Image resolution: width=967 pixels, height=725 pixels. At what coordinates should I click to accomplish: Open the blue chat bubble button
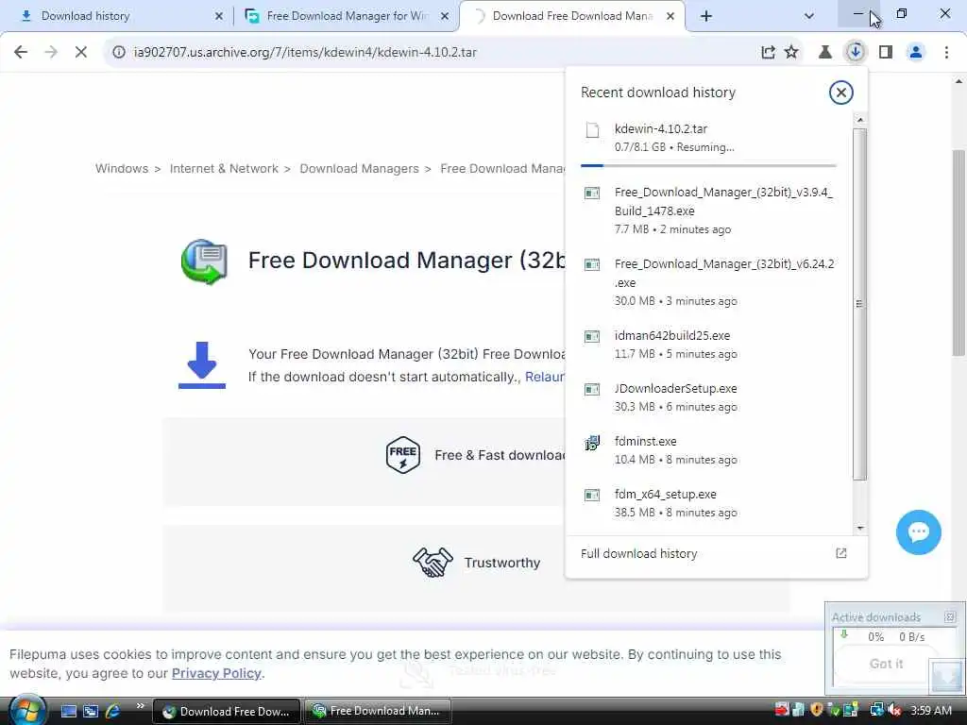coord(918,532)
